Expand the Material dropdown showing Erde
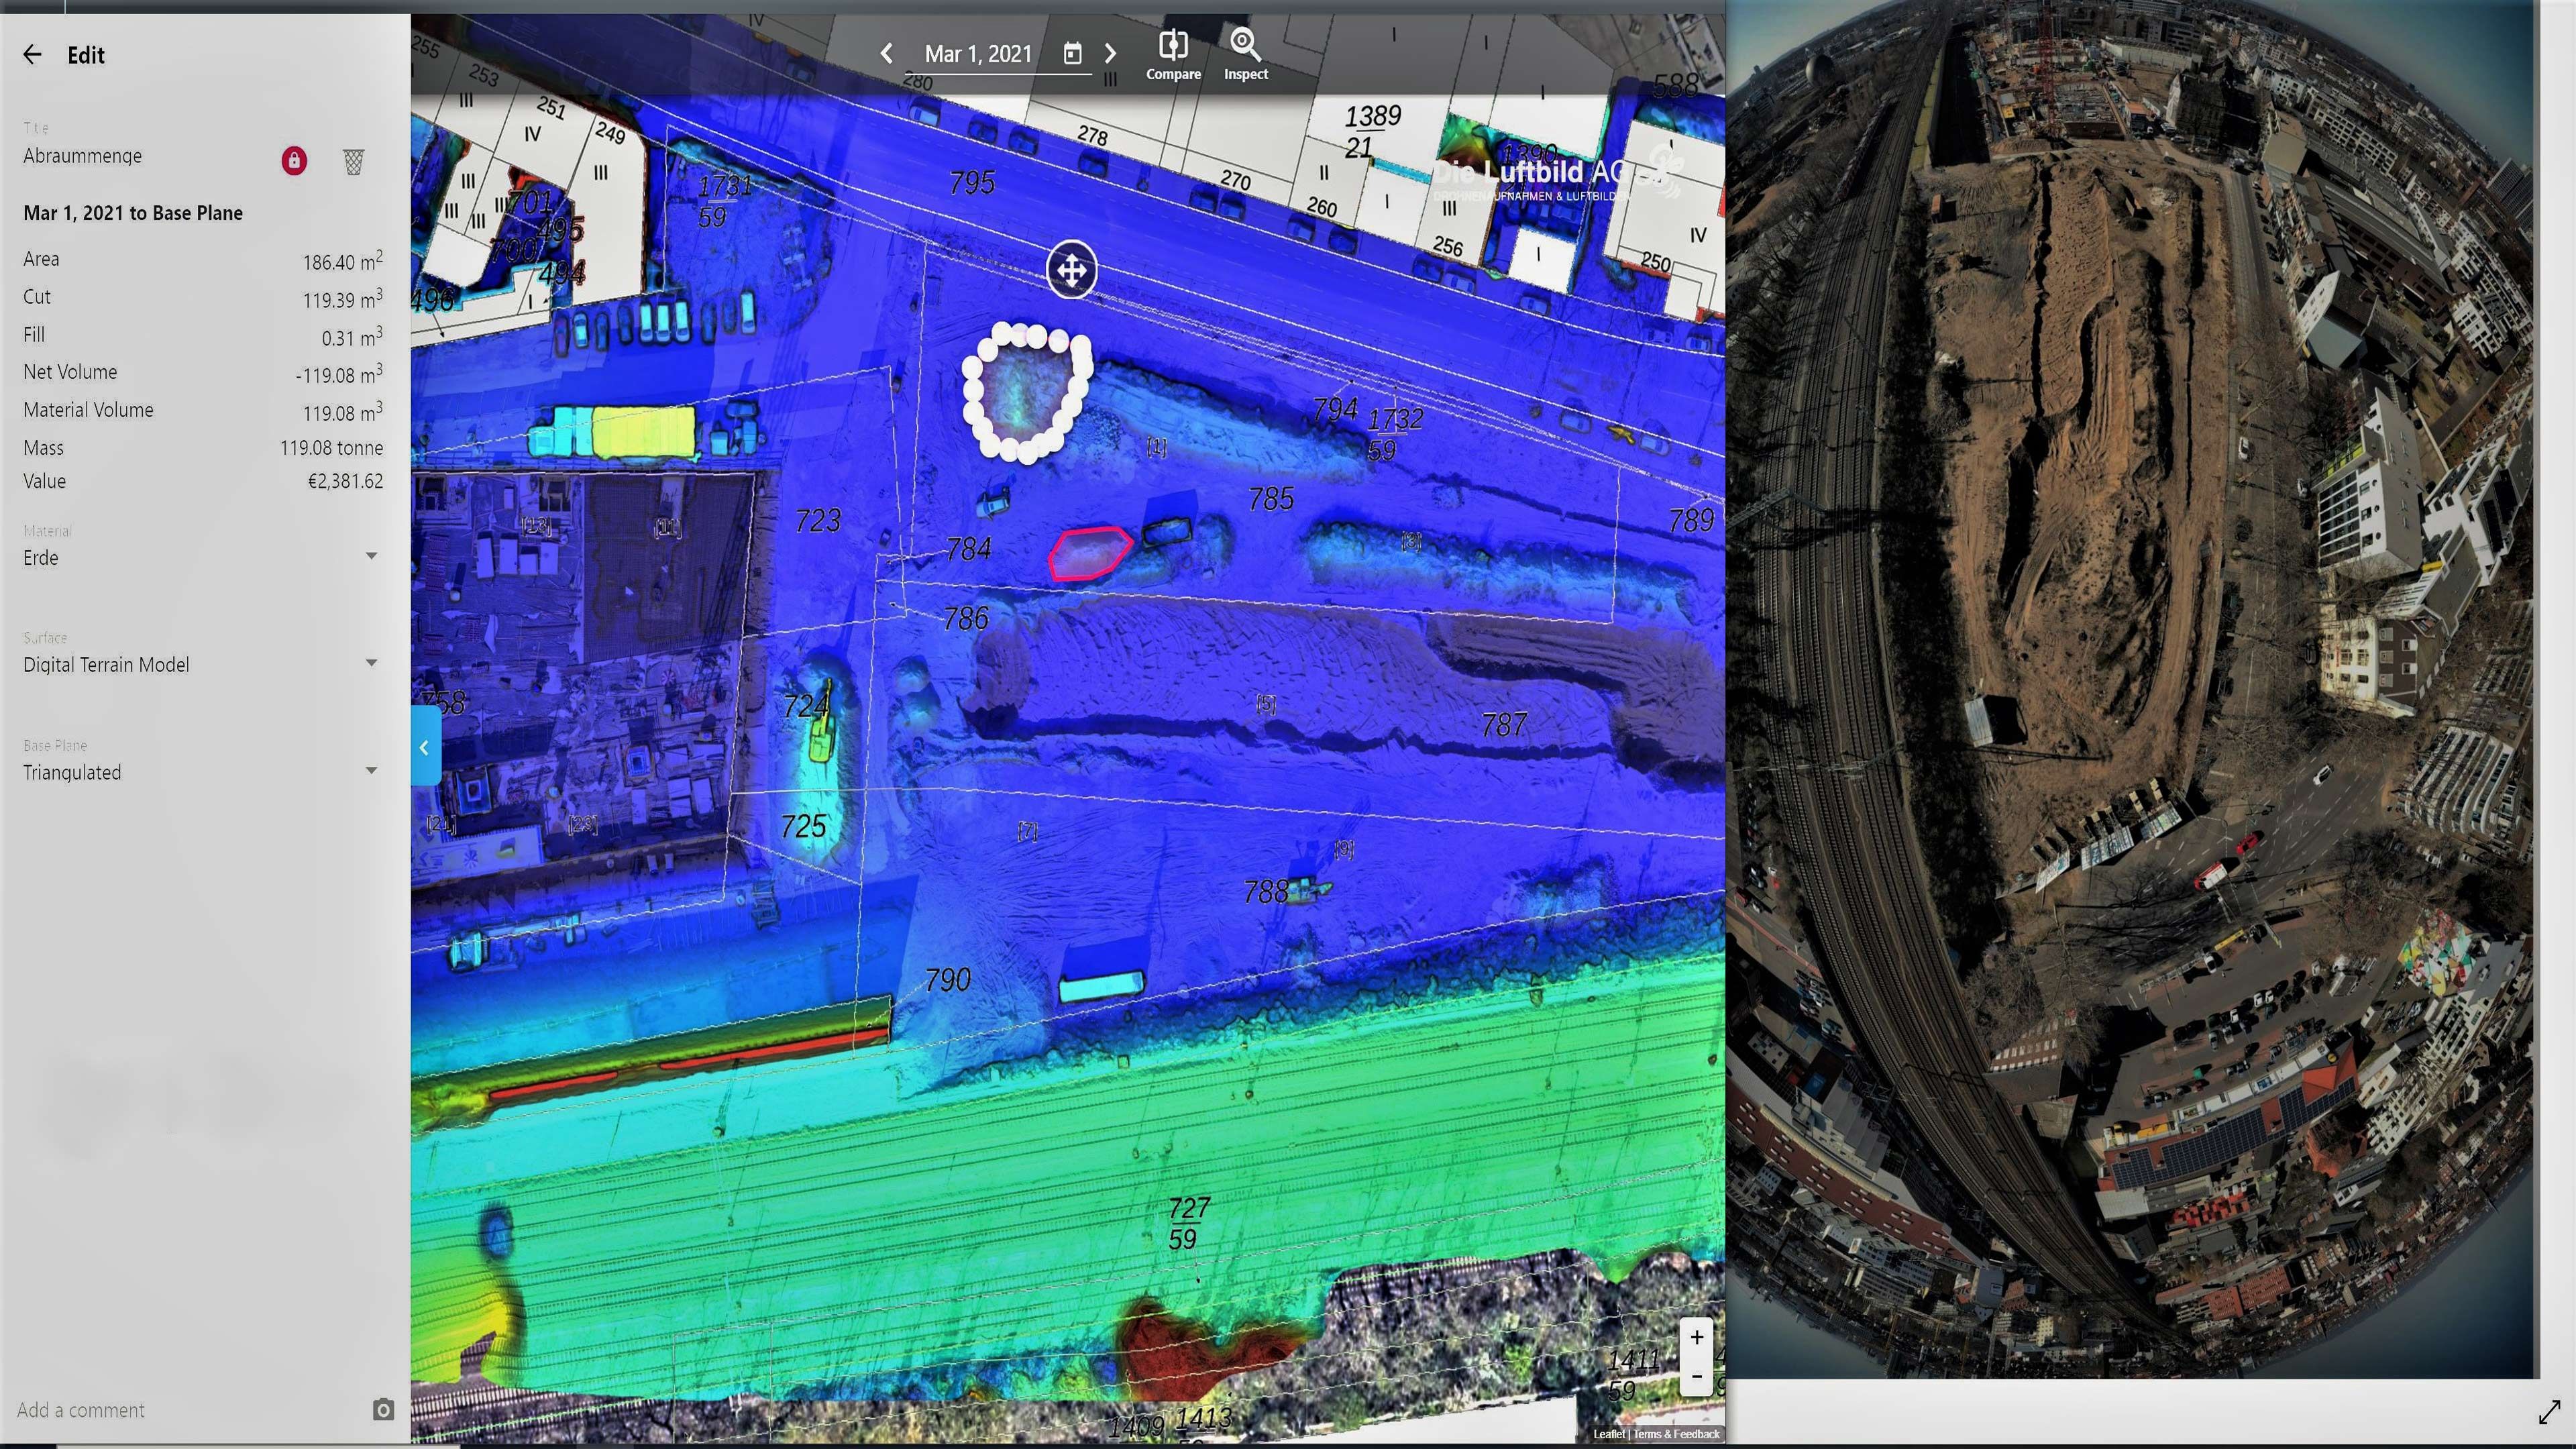This screenshot has width=2576, height=1449. (x=371, y=556)
